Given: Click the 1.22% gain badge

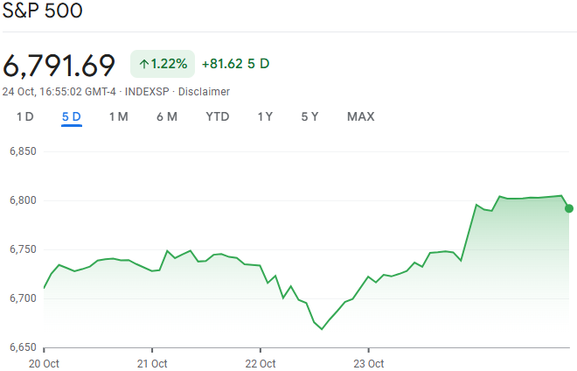Looking at the screenshot, I should pyautogui.click(x=163, y=64).
